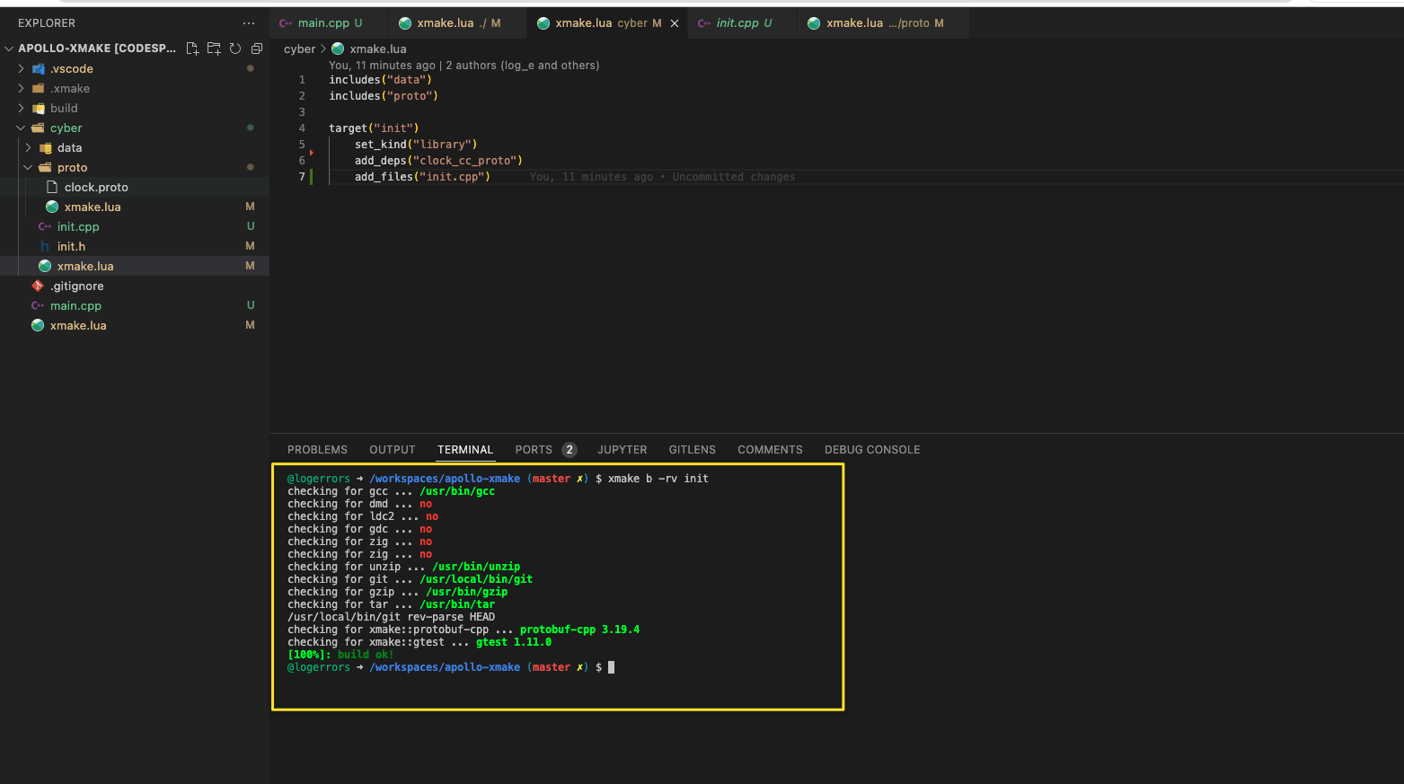Click the includes("data") code line
The width and height of the screenshot is (1404, 784).
pyautogui.click(x=380, y=80)
